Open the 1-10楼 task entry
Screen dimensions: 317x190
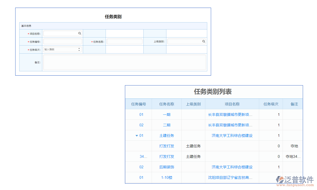166,178
